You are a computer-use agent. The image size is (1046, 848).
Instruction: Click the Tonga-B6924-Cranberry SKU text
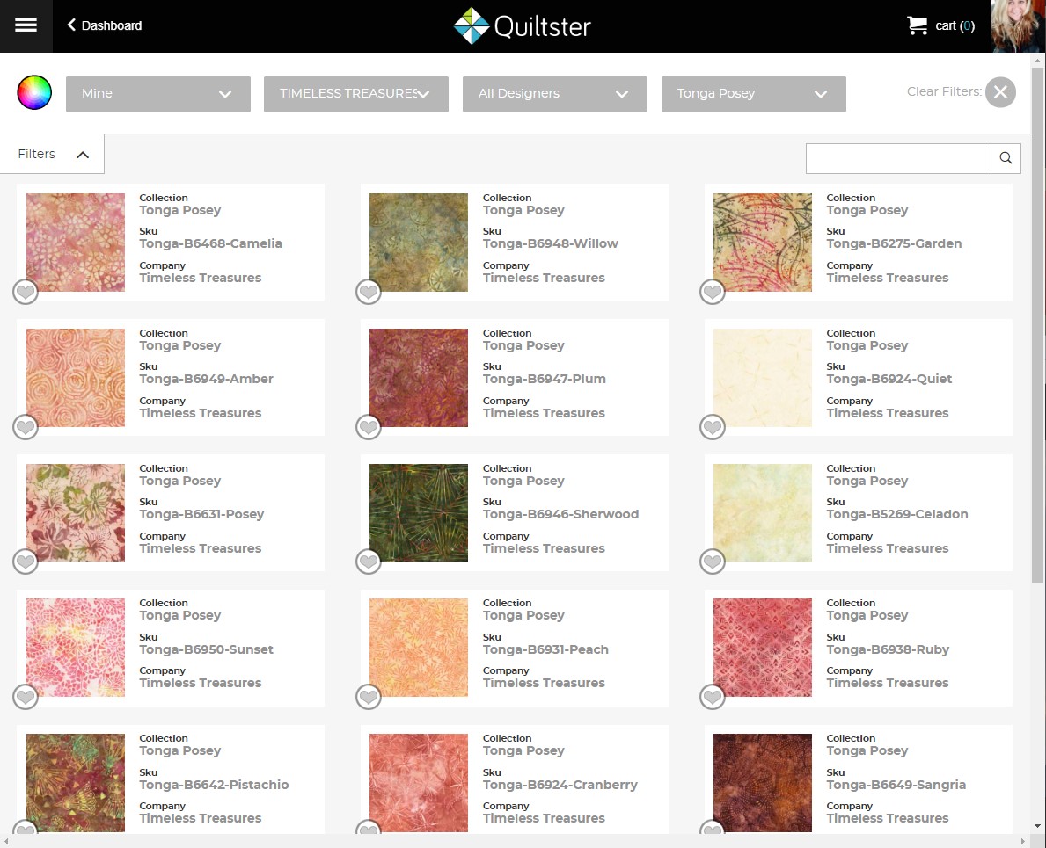[x=560, y=785]
